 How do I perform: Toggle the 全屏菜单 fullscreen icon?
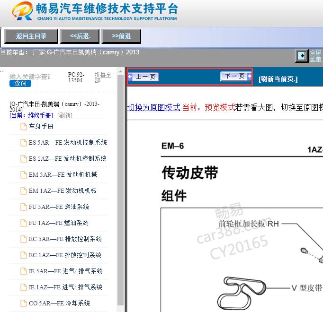click(x=302, y=56)
